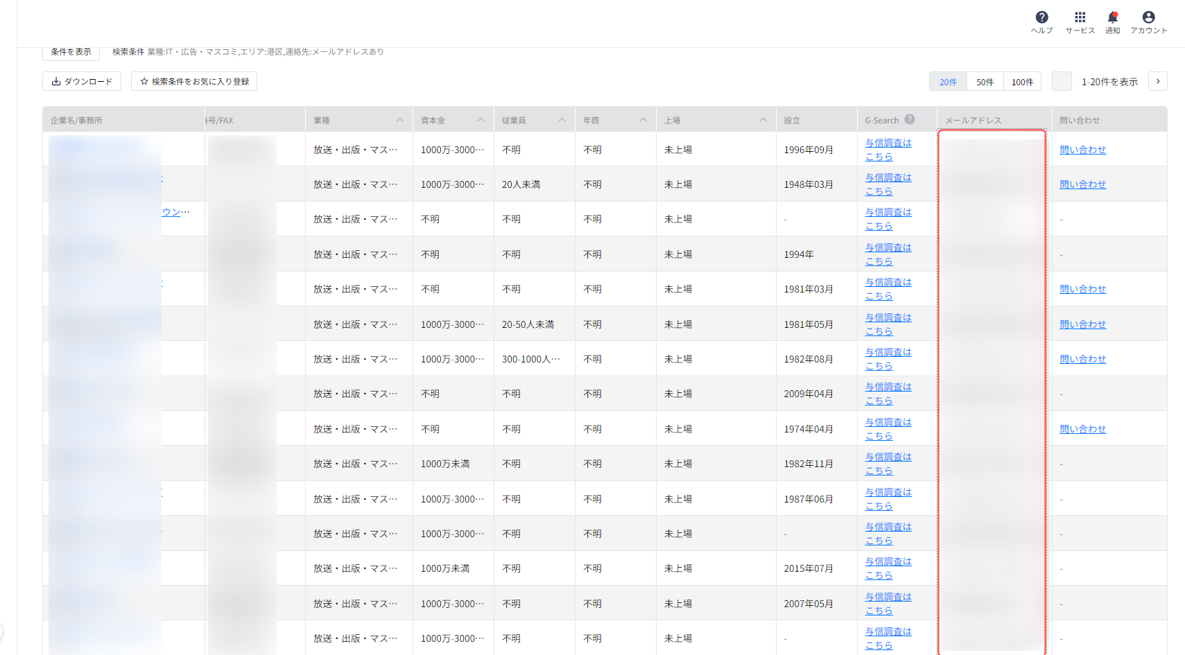The image size is (1185, 655).
Task: Select 20件 per page
Action: point(948,82)
